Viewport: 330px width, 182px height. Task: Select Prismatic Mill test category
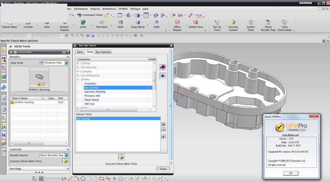point(92,96)
